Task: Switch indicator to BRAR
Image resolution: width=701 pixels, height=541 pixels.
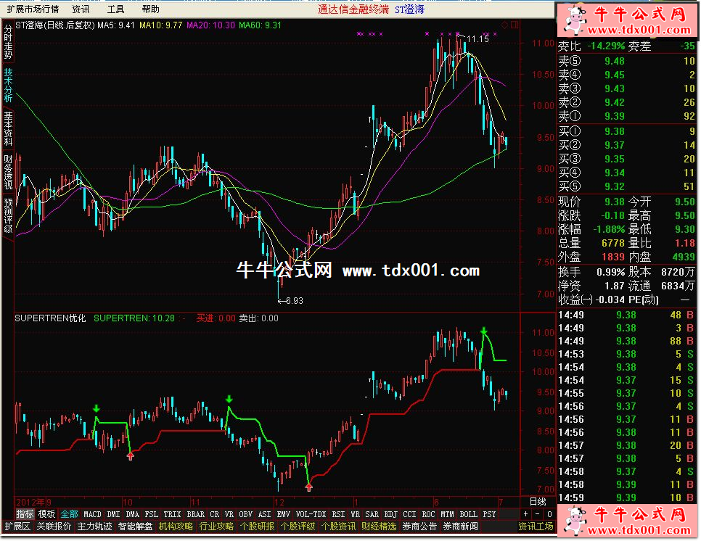Action: [x=195, y=514]
